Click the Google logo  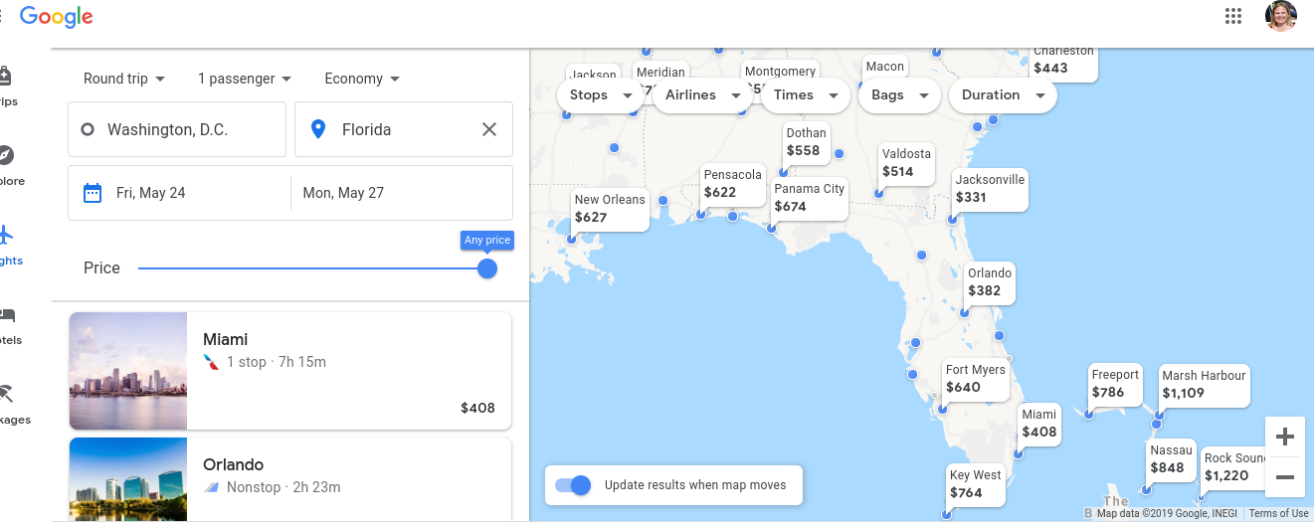point(57,16)
